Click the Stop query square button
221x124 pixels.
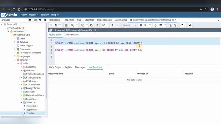pyautogui.click(x=141, y=25)
